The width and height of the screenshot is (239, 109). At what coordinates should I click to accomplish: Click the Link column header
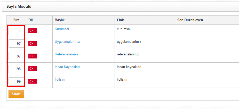(x=120, y=20)
